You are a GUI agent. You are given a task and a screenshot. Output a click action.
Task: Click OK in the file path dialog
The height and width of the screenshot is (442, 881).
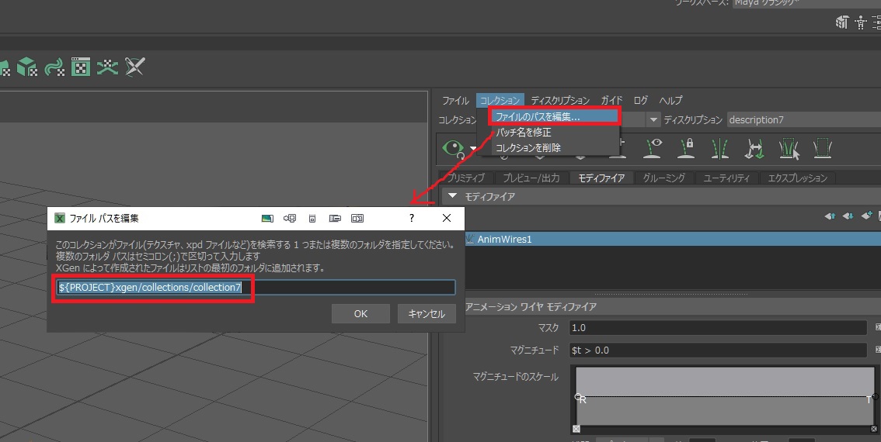point(360,313)
